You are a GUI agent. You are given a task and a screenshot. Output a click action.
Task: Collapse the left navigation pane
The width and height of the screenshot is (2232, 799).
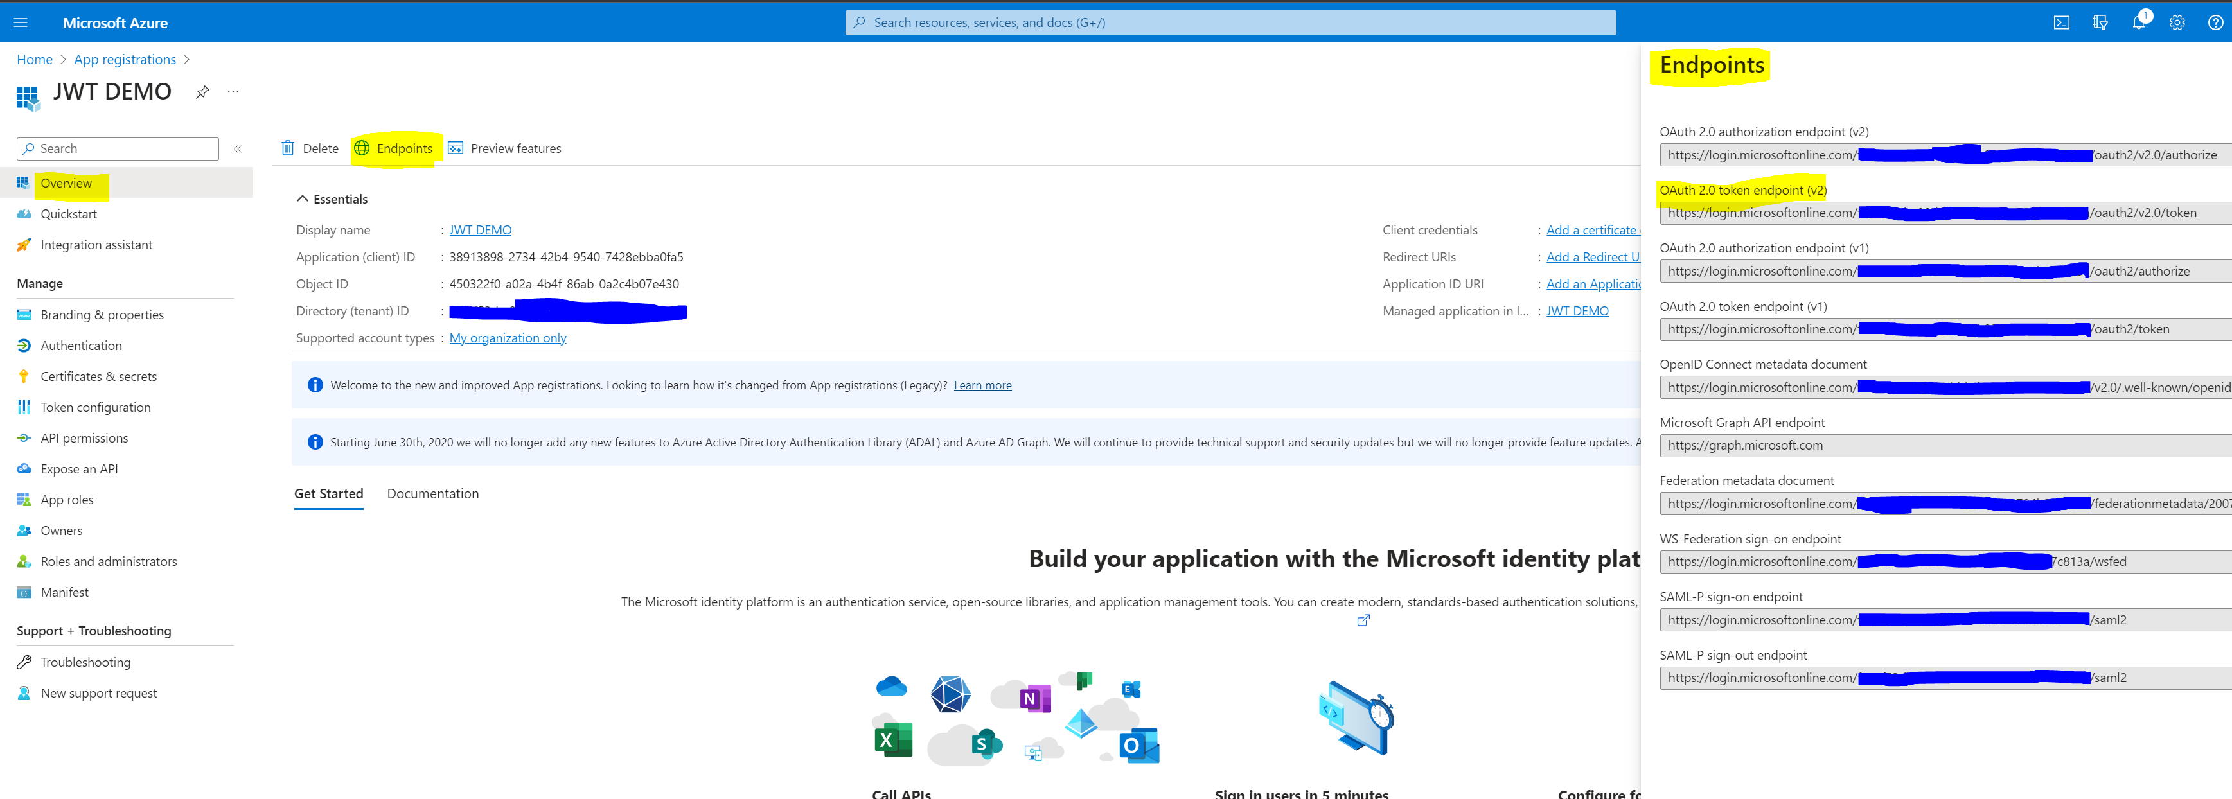[238, 148]
